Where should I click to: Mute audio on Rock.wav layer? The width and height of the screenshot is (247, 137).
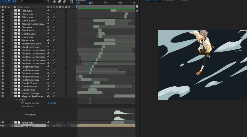point(3,37)
